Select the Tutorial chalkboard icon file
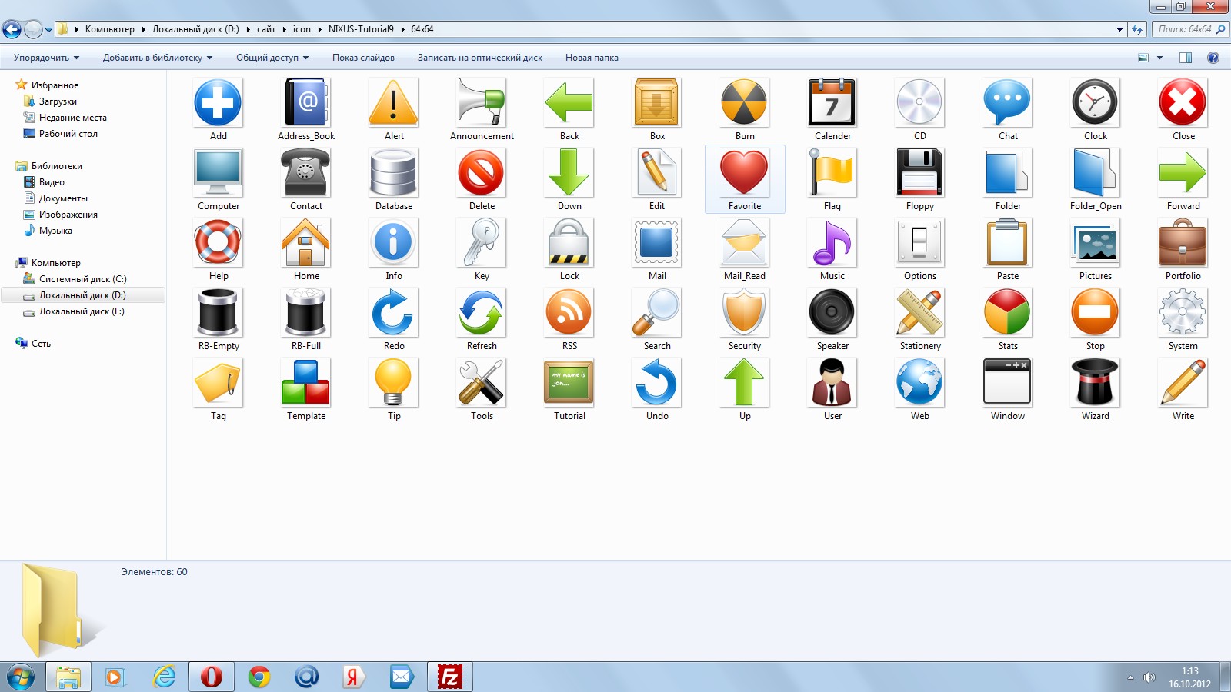The width and height of the screenshot is (1231, 692). tap(569, 390)
